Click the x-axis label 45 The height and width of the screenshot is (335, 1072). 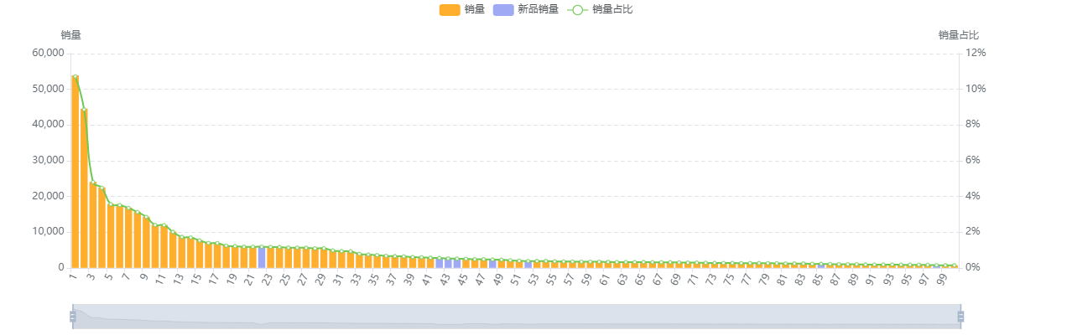[462, 279]
